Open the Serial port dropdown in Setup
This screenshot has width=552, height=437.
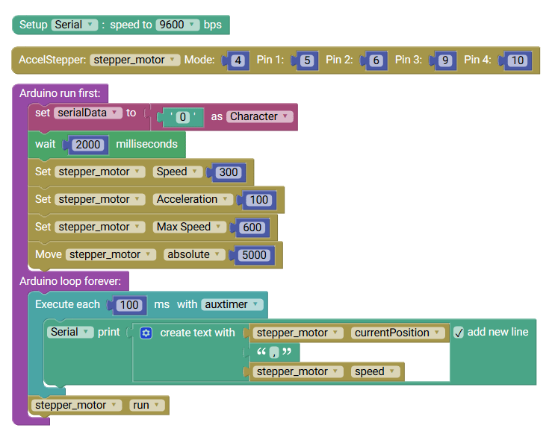pos(75,25)
